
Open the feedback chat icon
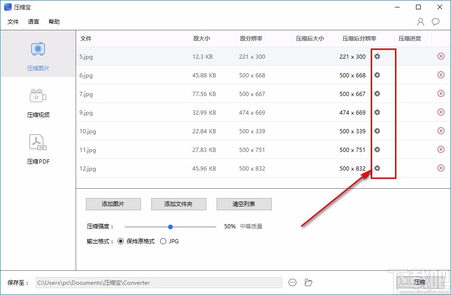click(x=436, y=21)
